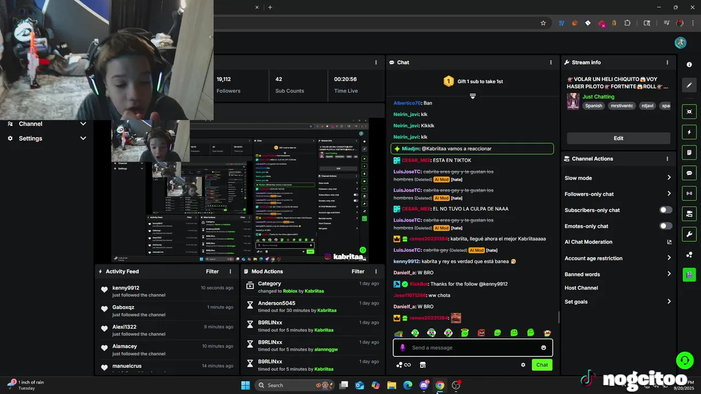Open Activity Feed Filter dropdown

point(212,271)
